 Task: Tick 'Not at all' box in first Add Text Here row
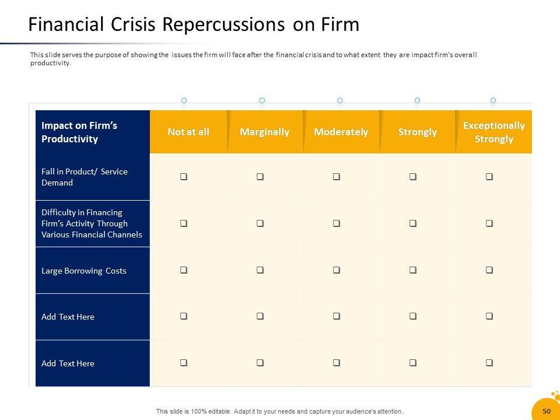184,316
